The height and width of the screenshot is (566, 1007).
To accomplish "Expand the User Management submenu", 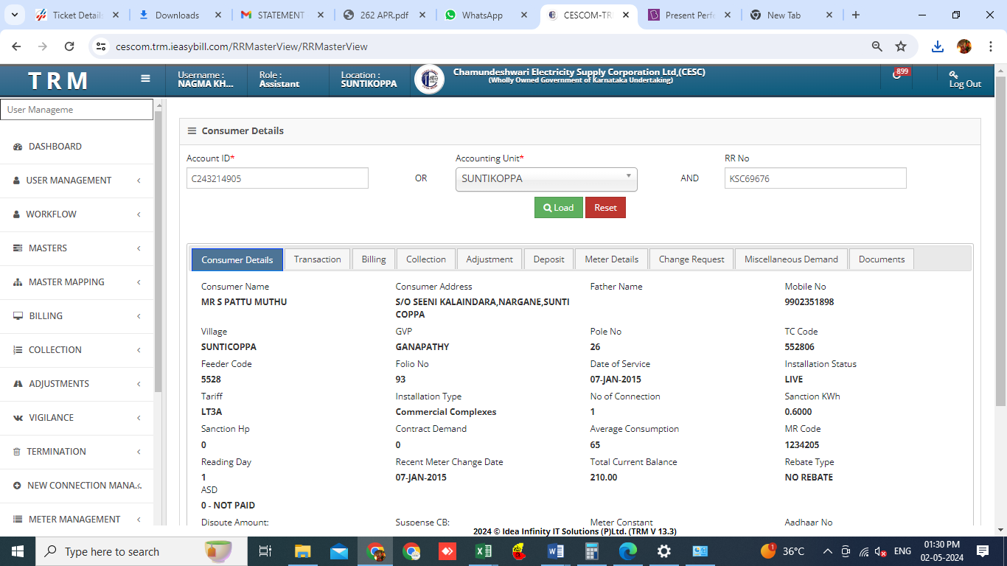I will [139, 181].
